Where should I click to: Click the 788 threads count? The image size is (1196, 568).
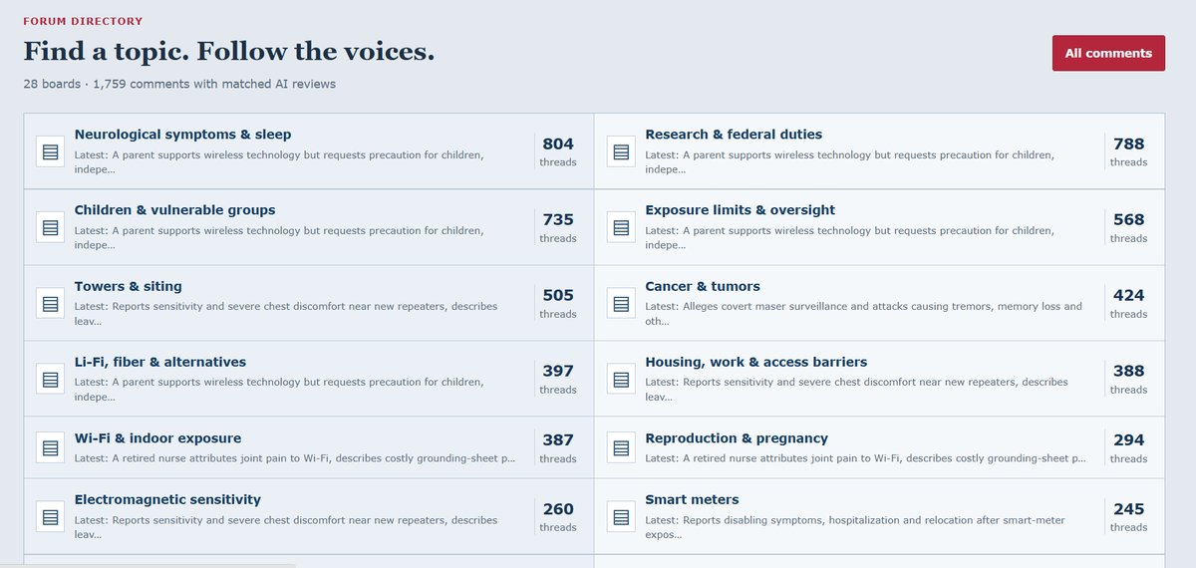coord(1128,151)
